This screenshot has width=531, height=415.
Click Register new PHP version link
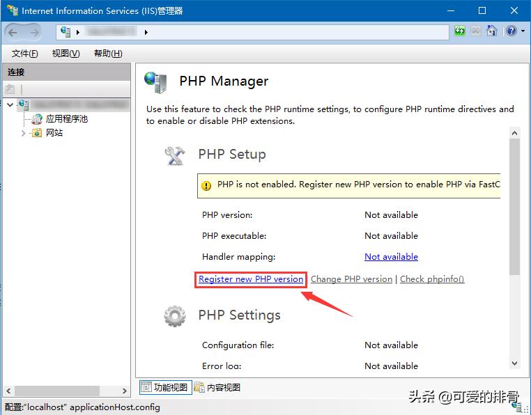point(251,279)
